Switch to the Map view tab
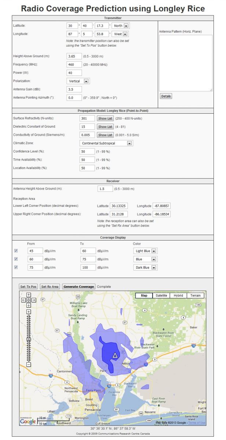 144,296
